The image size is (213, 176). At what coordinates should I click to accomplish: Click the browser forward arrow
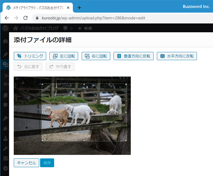coord(16,18)
